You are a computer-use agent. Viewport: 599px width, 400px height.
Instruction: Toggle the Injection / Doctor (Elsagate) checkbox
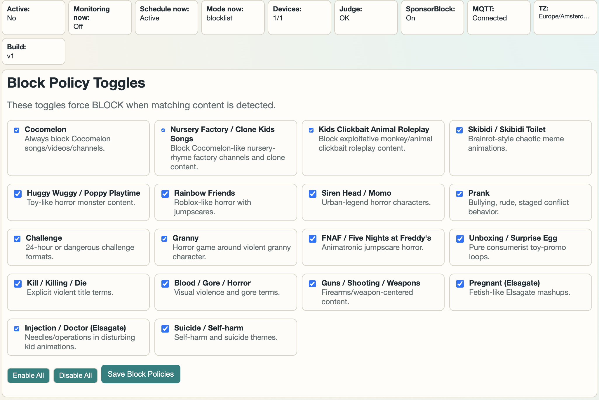17,329
